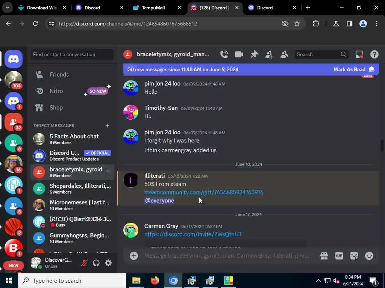Send a gift with the gift icon
385x288 pixels.
(324, 256)
